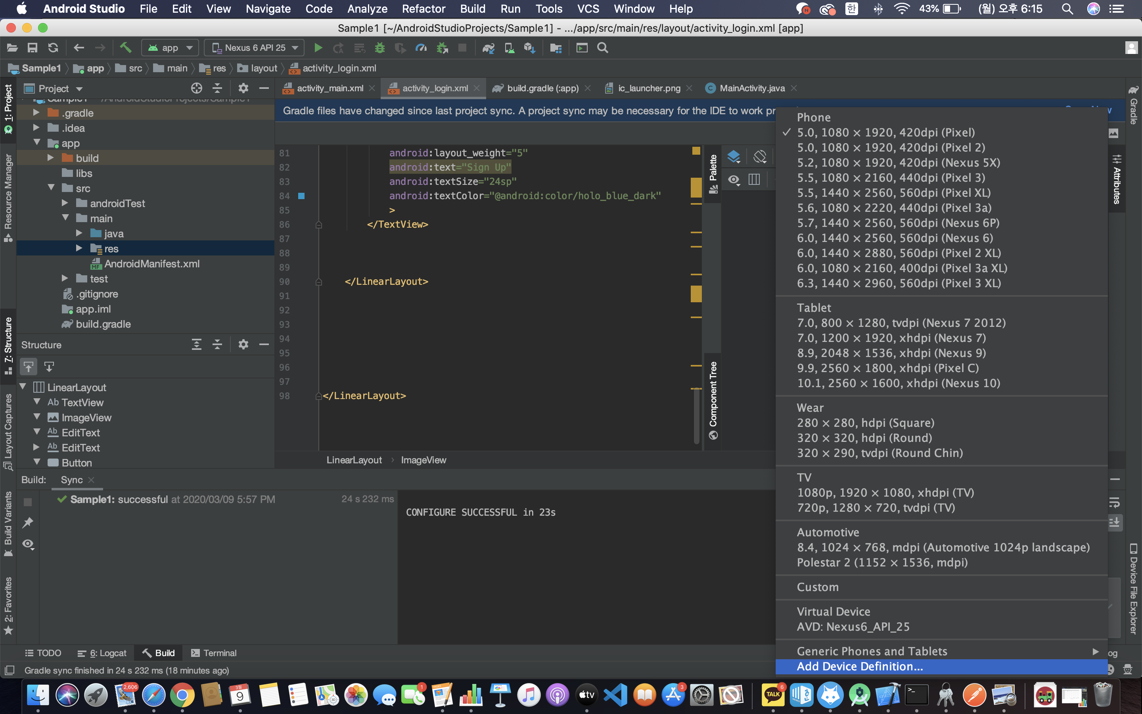Select the checked Pixel 5.0 device entry

[x=886, y=132]
